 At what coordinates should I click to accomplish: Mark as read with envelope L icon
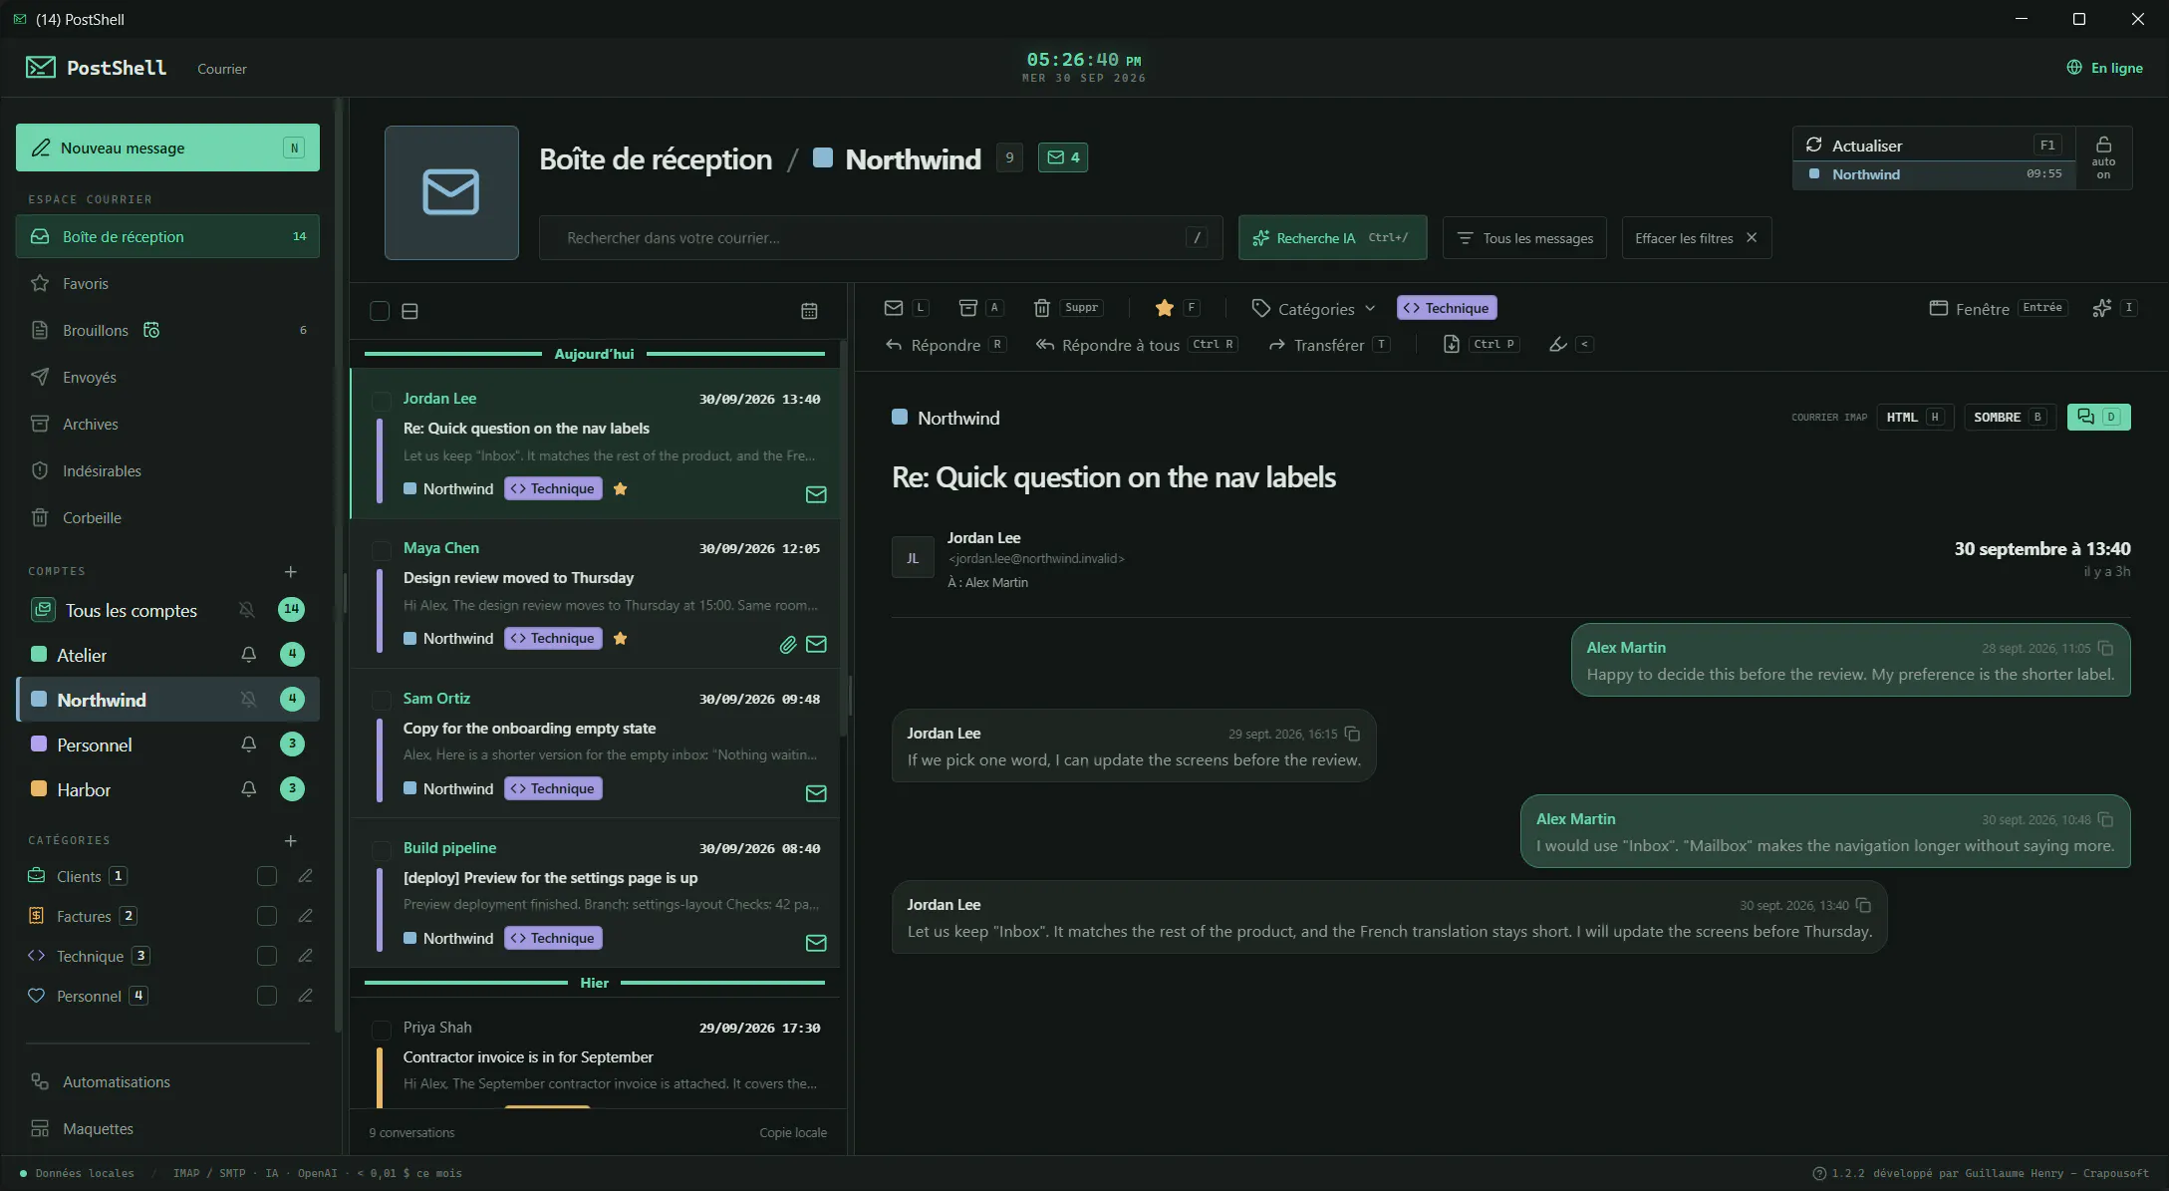click(894, 308)
